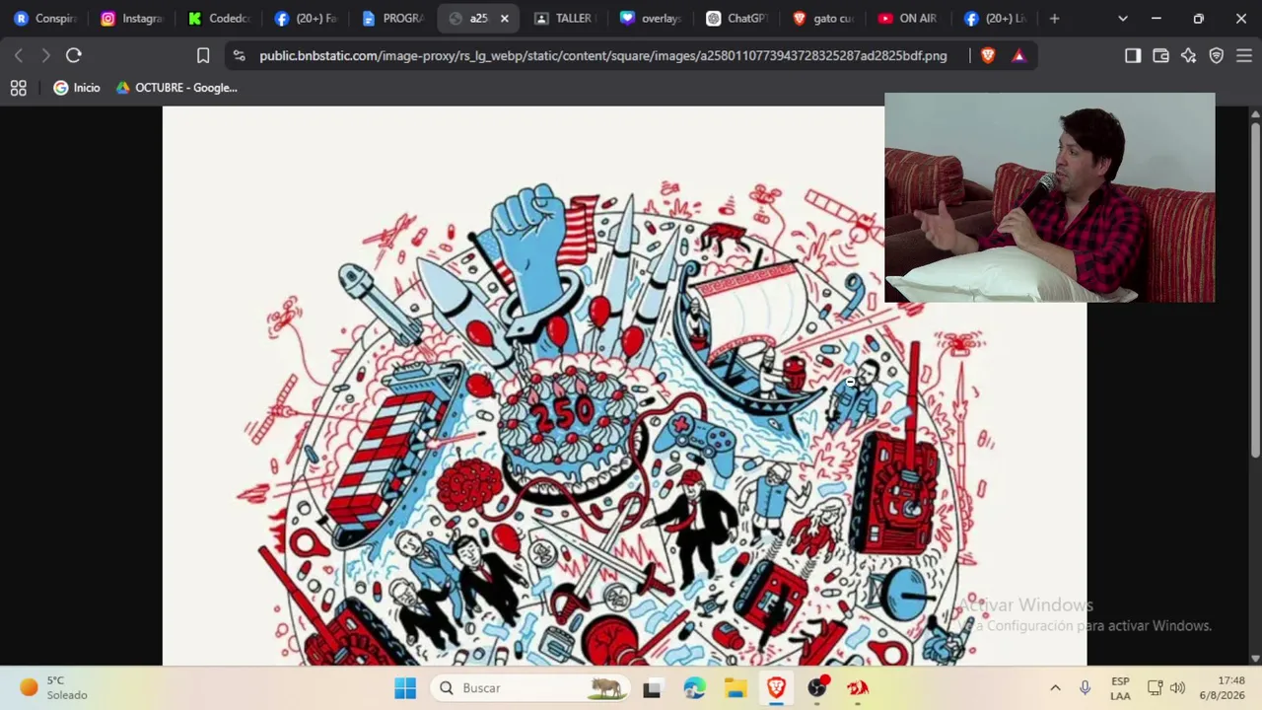
Task: Go forward to the next page
Action: (x=45, y=55)
